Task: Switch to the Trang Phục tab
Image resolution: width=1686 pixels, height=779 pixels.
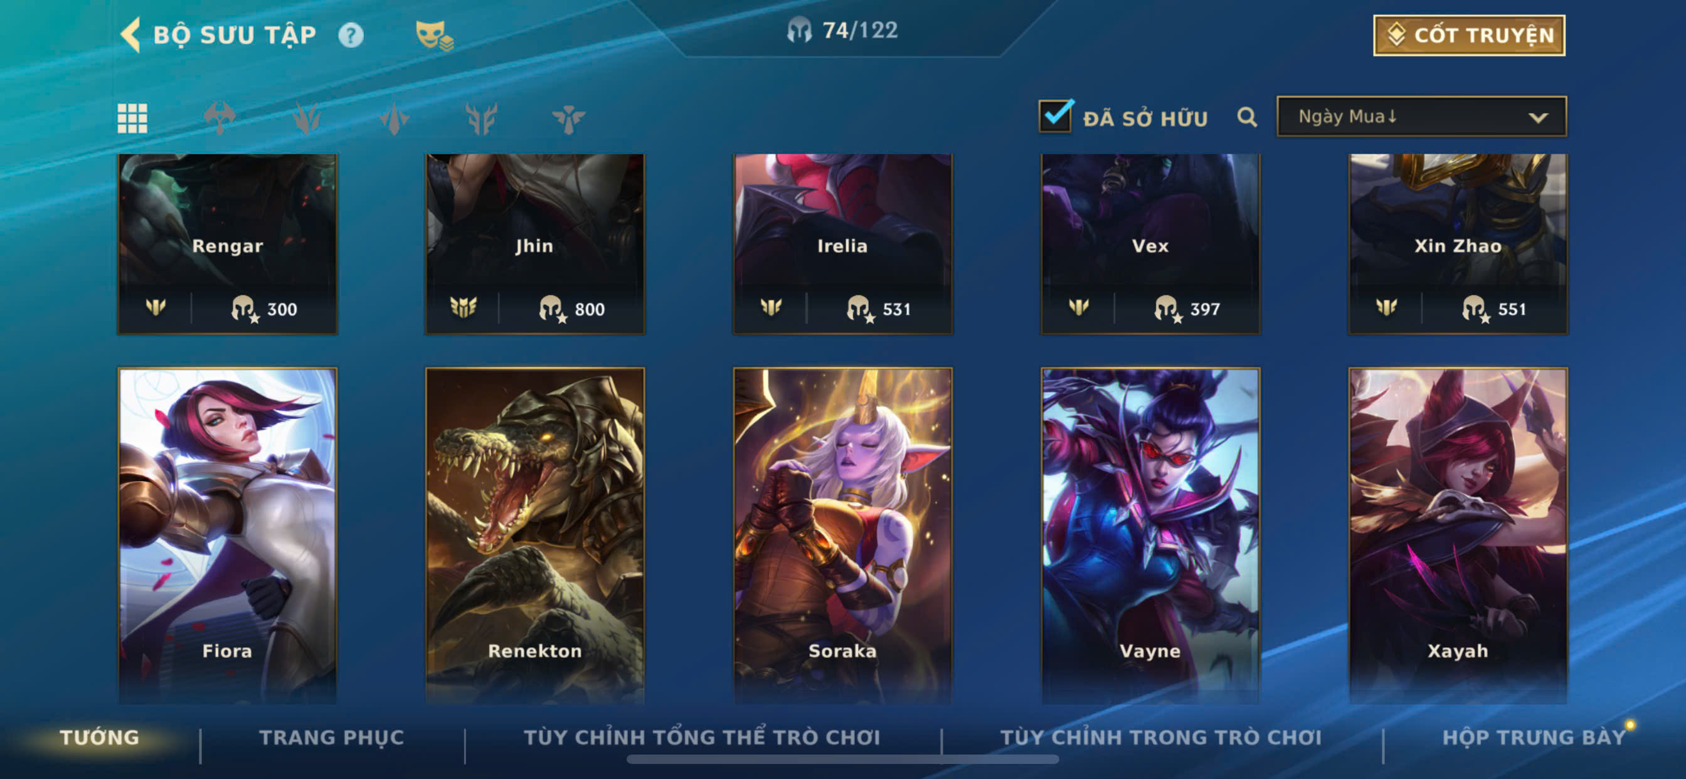Action: [x=332, y=737]
